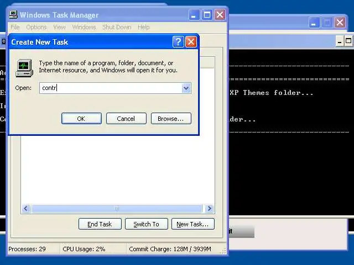This screenshot has width=354, height=265.
Task: Minimize the black console window
Action: tap(339, 41)
